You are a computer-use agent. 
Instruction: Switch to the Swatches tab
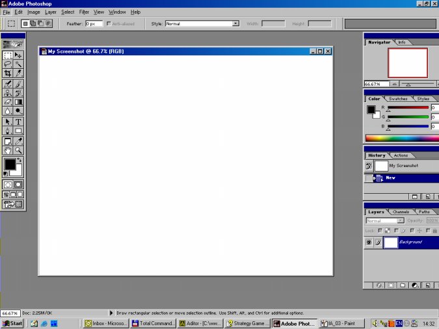click(x=398, y=99)
